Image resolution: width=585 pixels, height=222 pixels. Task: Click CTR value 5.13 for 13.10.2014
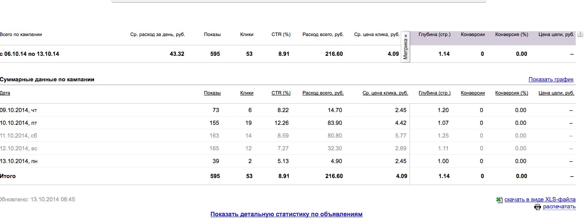point(283,161)
